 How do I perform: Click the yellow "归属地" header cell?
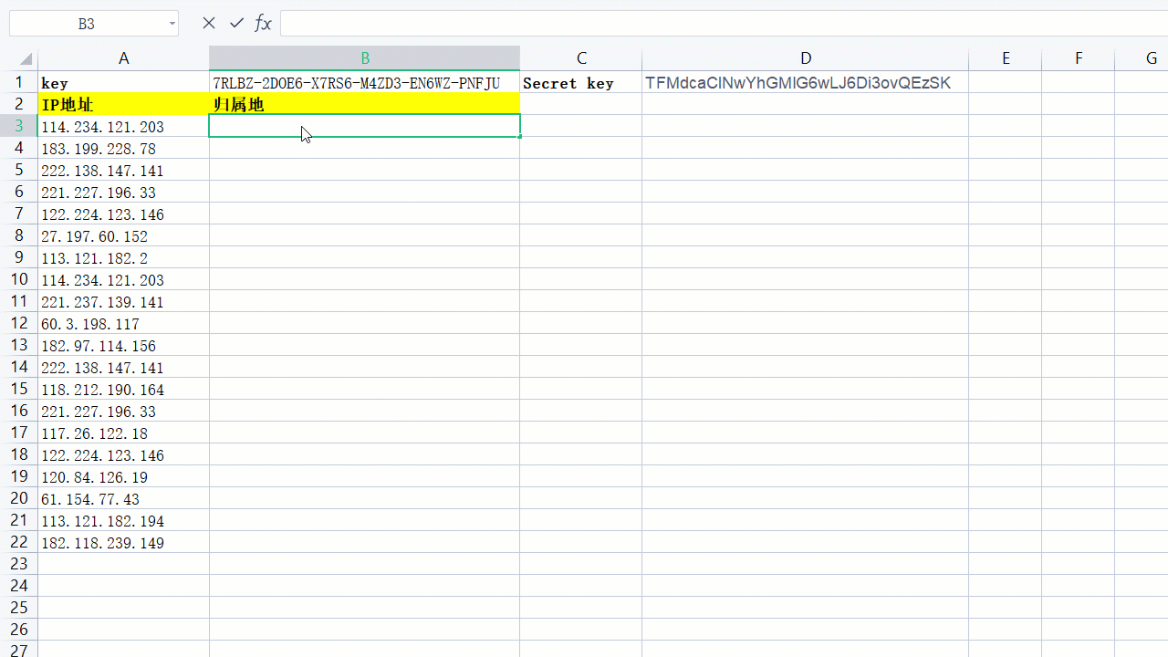[365, 104]
